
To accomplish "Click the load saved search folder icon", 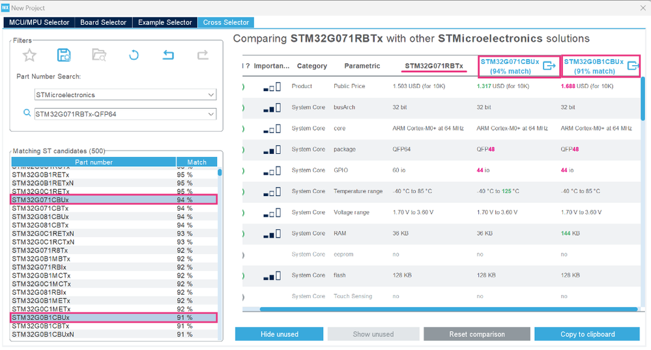I will 99,55.
